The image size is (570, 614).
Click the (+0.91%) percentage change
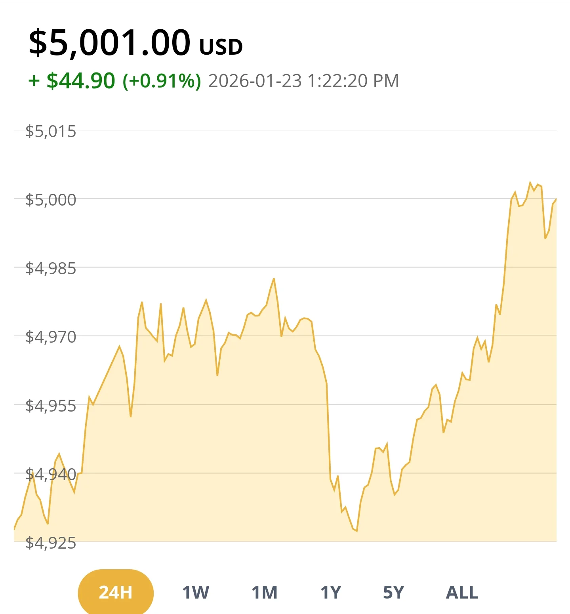pos(162,81)
